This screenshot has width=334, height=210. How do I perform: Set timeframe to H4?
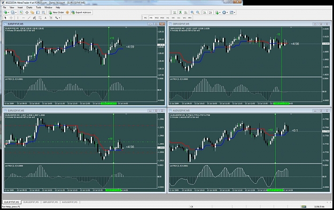173,18
